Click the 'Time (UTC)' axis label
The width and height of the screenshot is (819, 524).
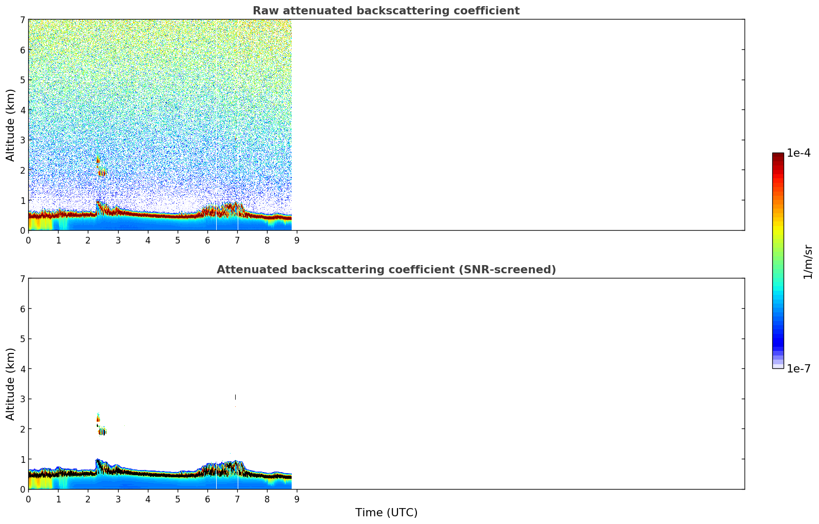point(386,513)
